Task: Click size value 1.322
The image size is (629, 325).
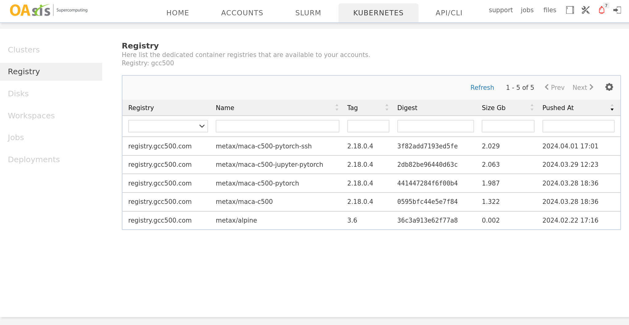Action: [491, 202]
